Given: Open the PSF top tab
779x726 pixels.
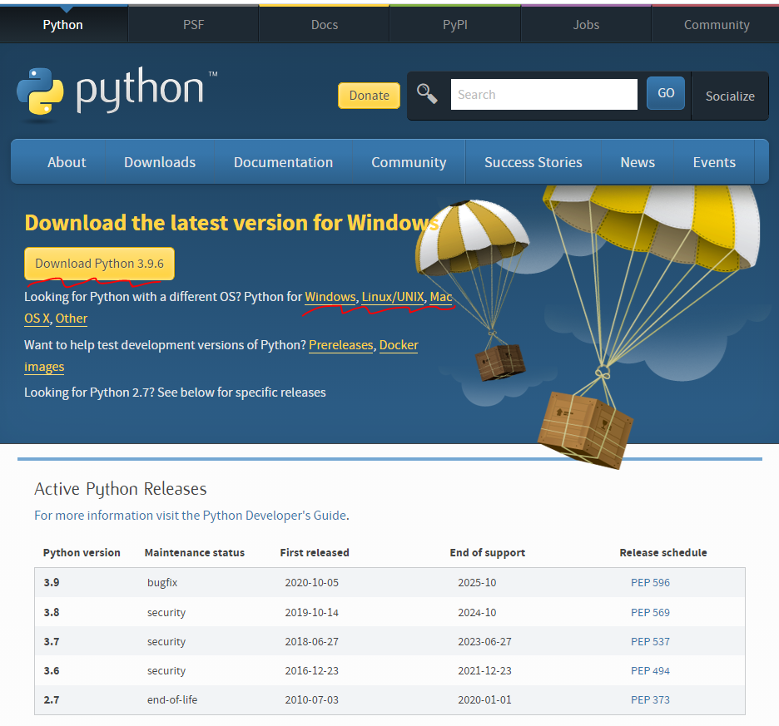Looking at the screenshot, I should pyautogui.click(x=193, y=25).
